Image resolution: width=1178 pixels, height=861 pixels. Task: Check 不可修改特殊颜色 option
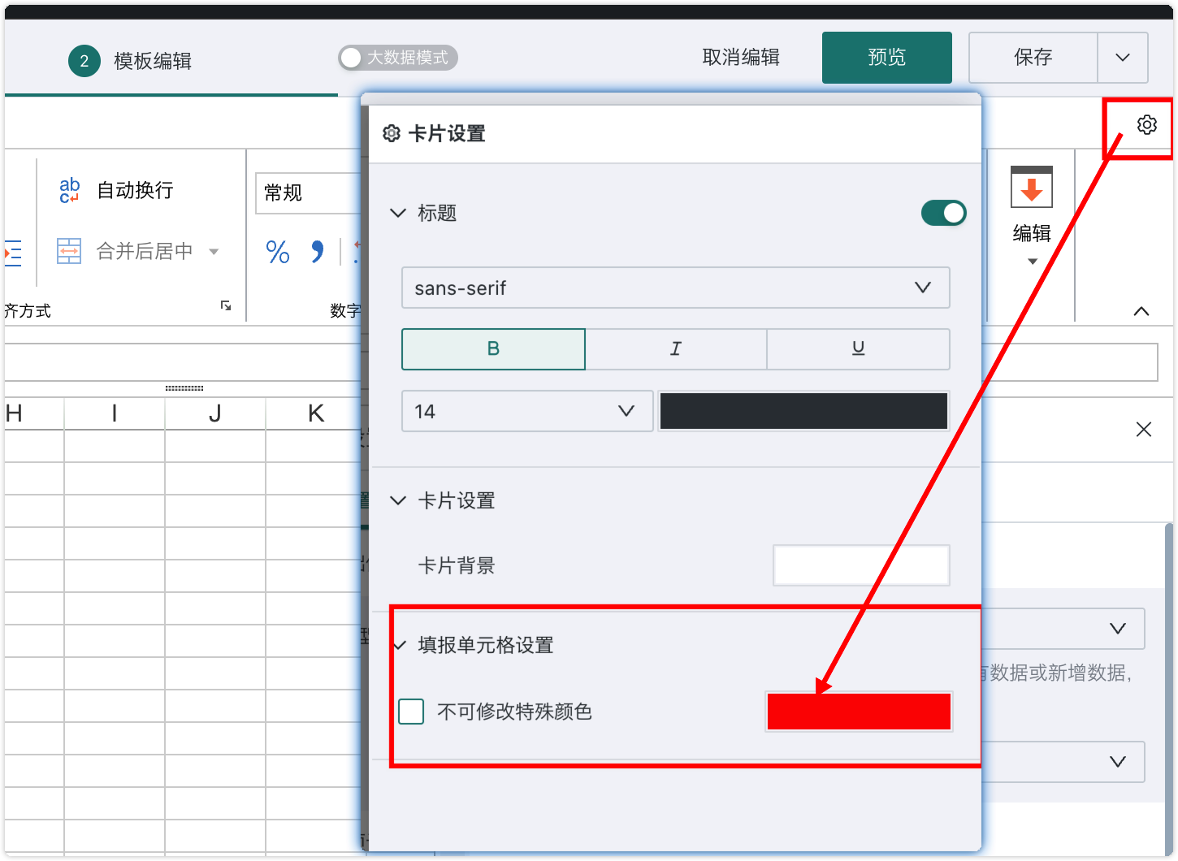tap(411, 711)
